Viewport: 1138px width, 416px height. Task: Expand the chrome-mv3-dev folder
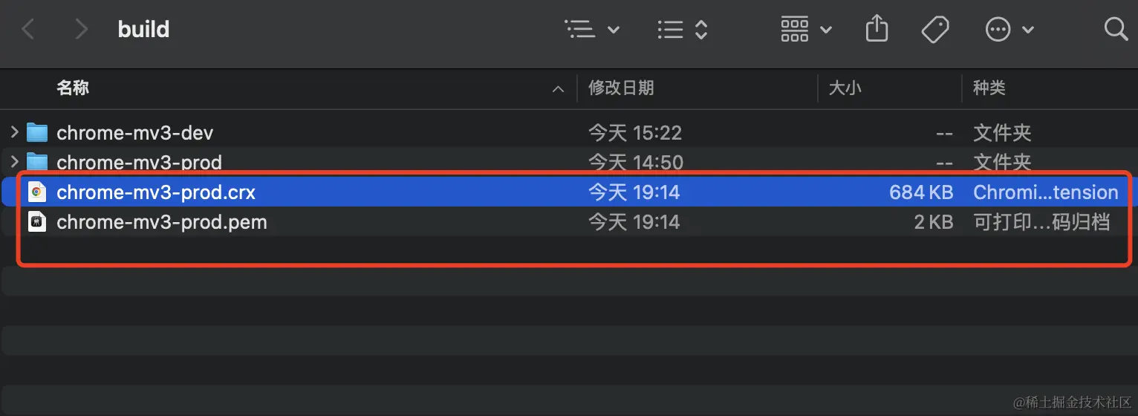click(14, 133)
